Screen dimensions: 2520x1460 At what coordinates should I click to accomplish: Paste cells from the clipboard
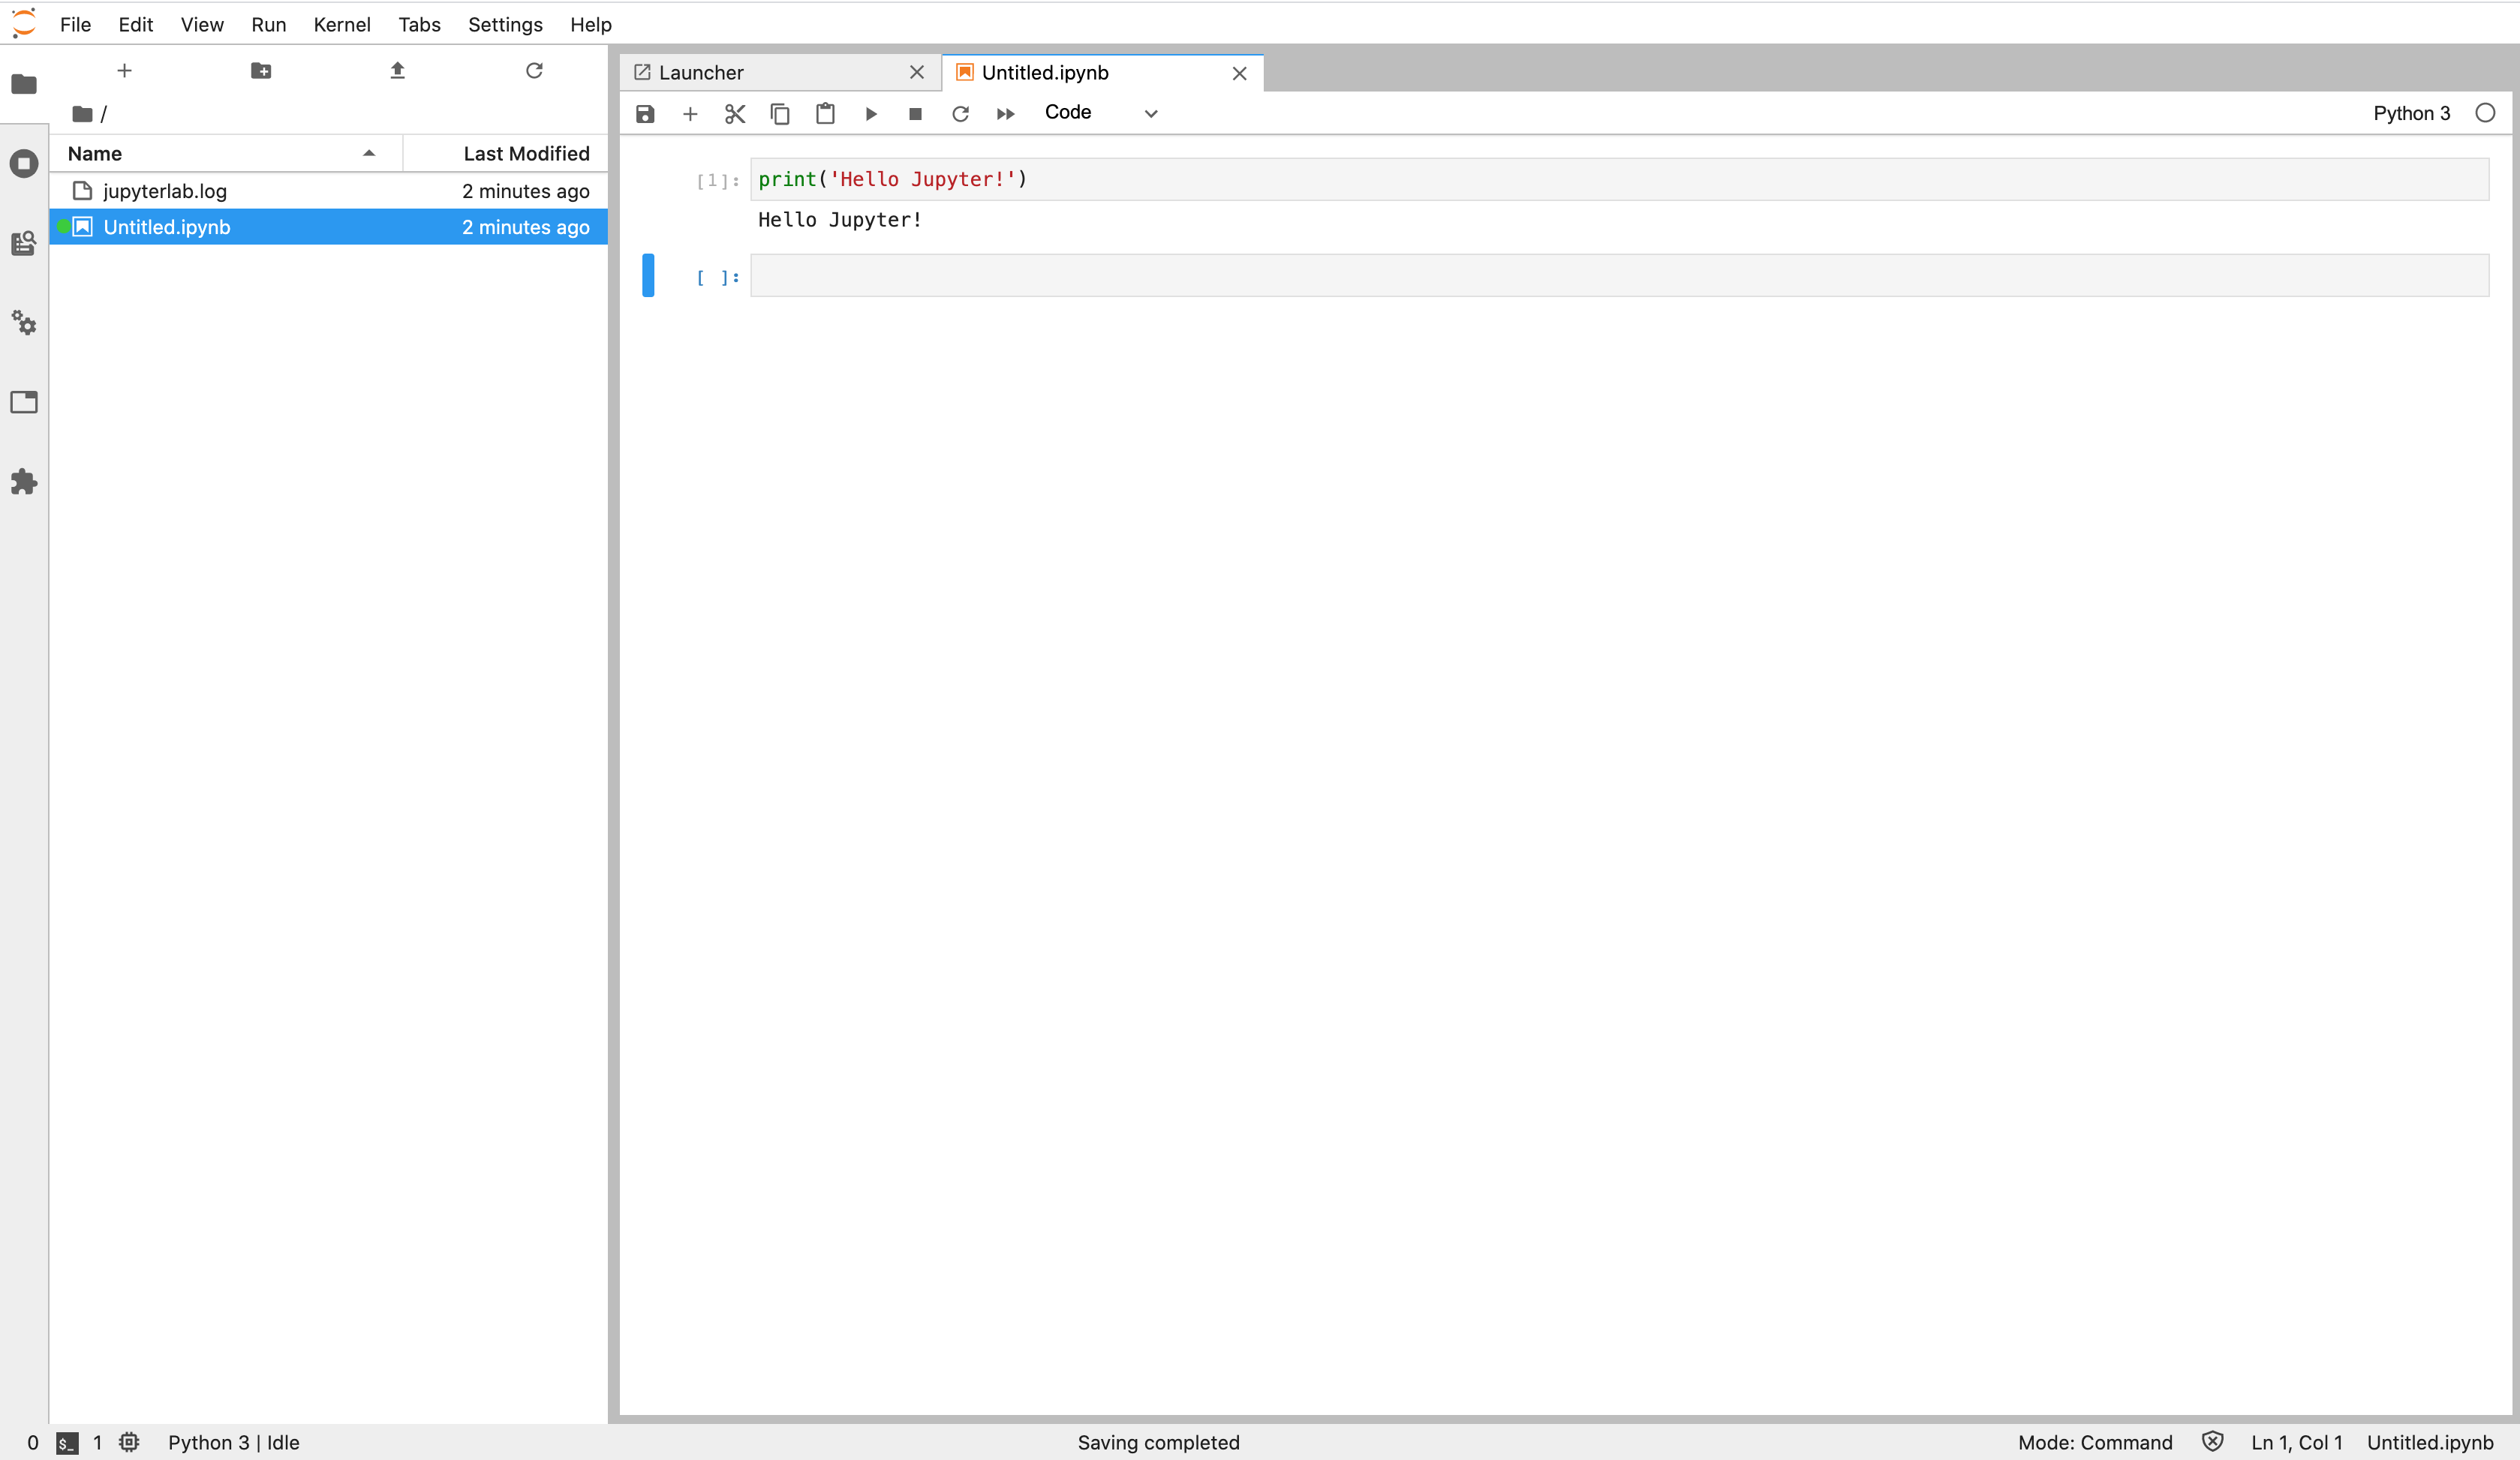coord(825,114)
